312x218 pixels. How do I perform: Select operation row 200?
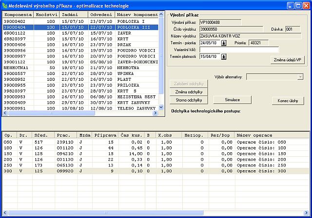(156, 160)
